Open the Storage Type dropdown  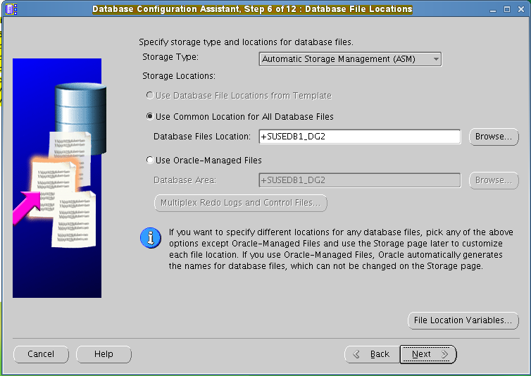(x=350, y=59)
